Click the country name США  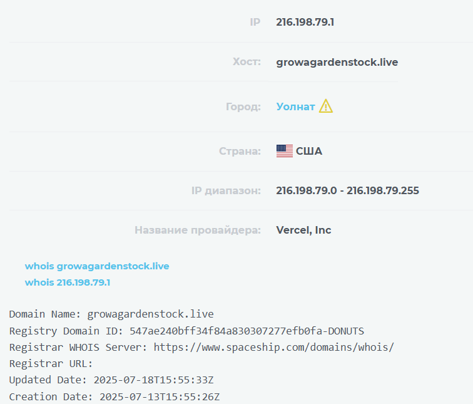click(309, 151)
